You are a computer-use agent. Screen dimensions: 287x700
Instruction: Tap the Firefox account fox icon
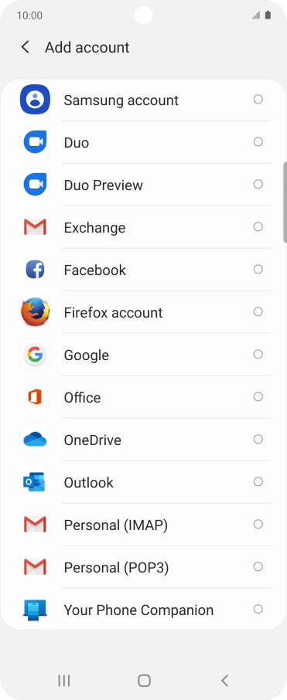tap(35, 312)
